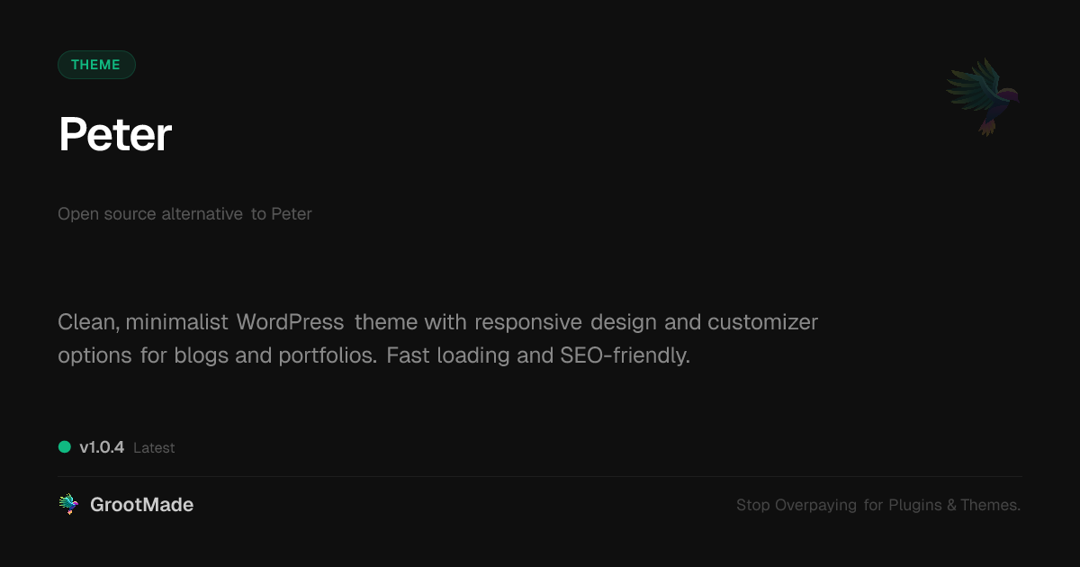Click the small GrootMade bird icon
The image size is (1080, 567).
68,505
